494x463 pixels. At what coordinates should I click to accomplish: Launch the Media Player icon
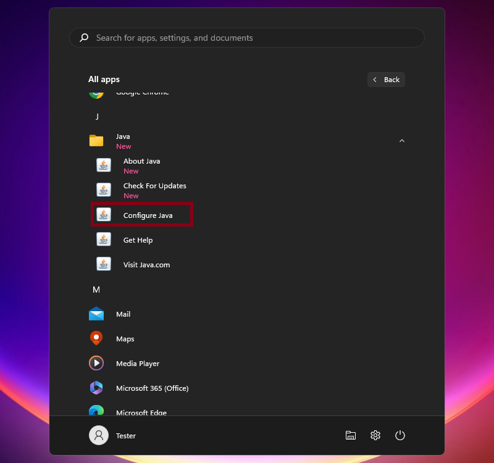(96, 364)
